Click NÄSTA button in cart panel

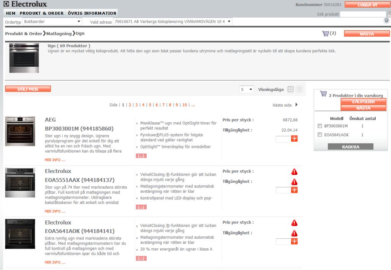[x=364, y=108]
